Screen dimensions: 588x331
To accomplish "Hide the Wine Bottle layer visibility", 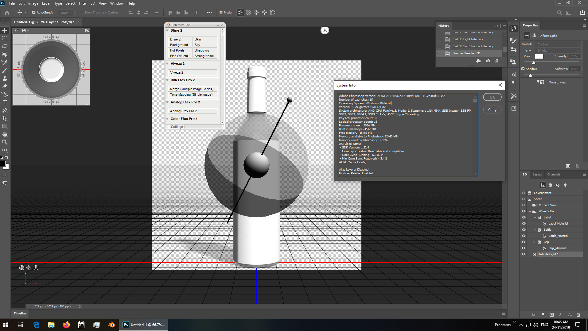I will point(524,211).
